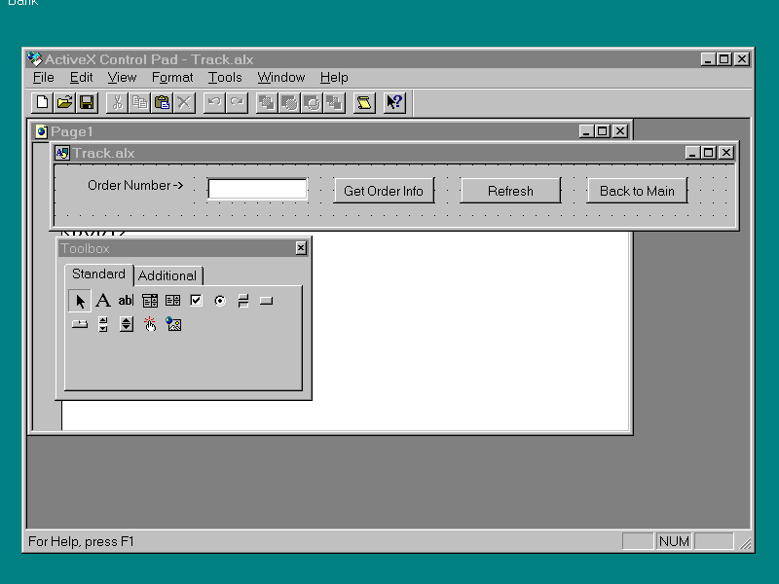Select the SpinButton control tool
The image size is (779, 584).
126,324
